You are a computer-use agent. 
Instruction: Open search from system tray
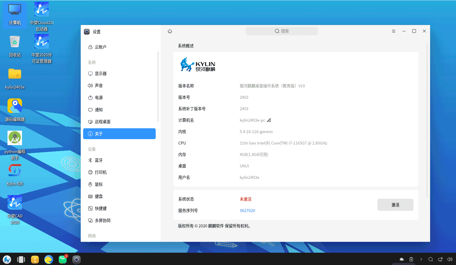(430, 259)
